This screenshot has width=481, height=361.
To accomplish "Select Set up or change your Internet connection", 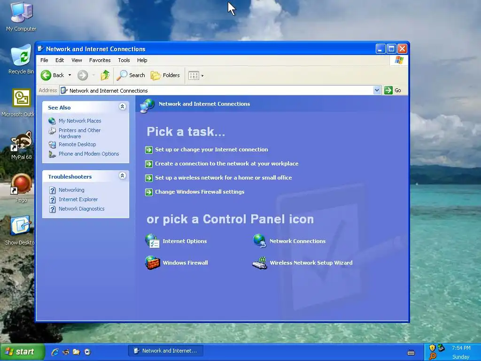I will [x=211, y=149].
